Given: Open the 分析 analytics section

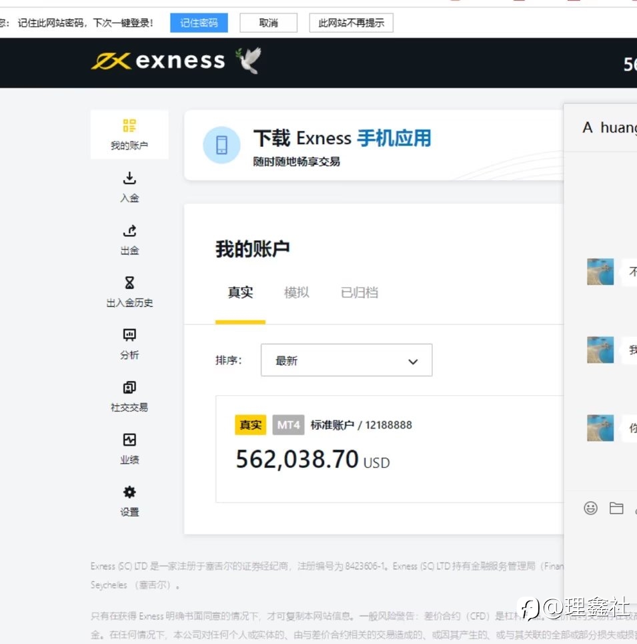Looking at the screenshot, I should [129, 344].
